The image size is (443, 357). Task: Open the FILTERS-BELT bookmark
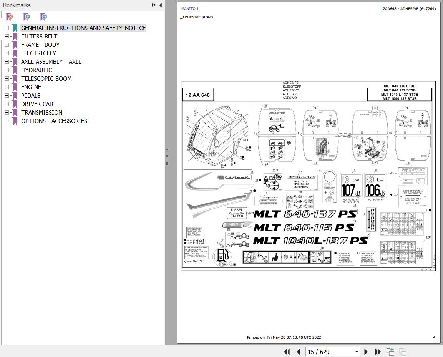point(39,37)
